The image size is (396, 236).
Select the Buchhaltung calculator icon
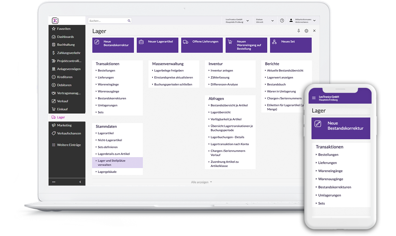53,45
